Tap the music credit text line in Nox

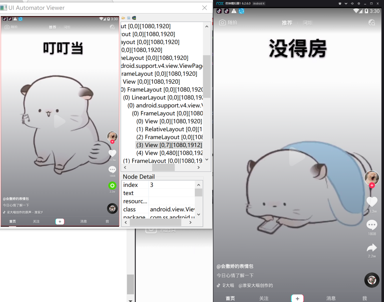pos(245,286)
